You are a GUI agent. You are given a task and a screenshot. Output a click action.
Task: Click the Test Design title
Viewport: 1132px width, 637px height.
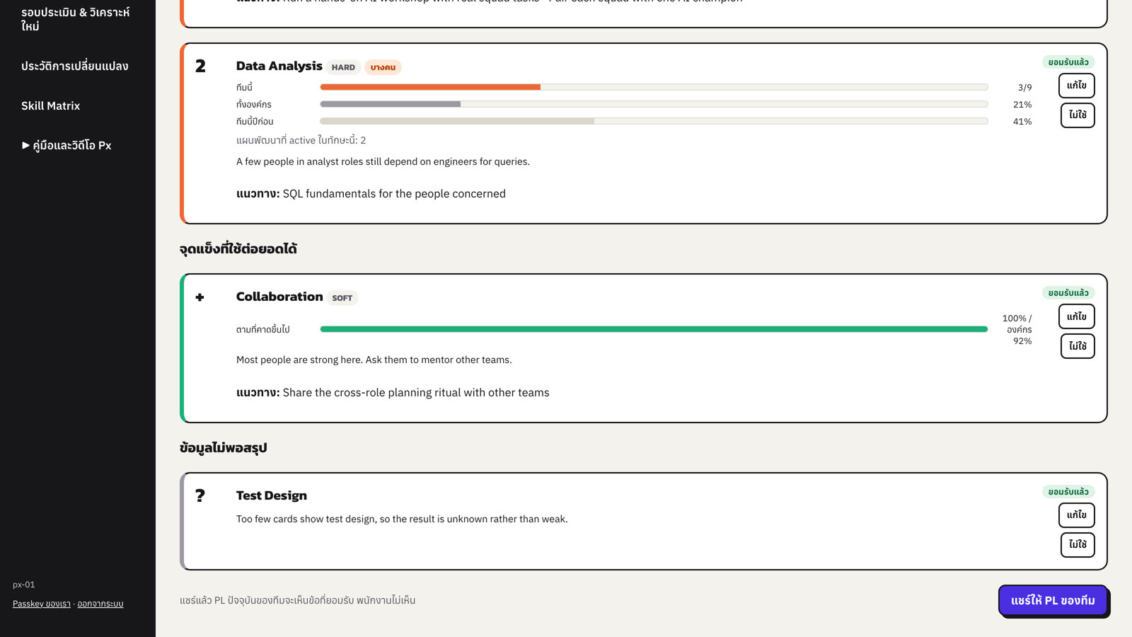(x=272, y=495)
